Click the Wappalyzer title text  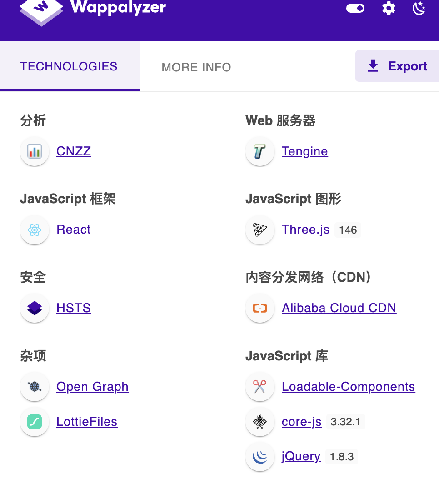(118, 7)
